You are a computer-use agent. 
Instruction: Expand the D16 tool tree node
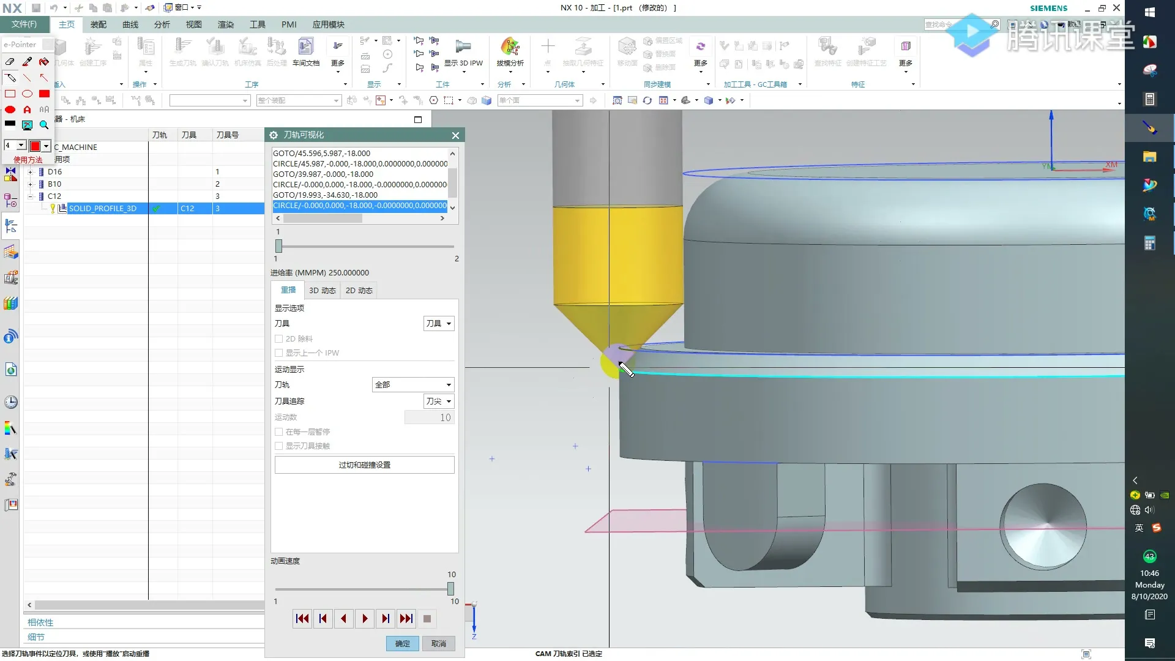(x=30, y=172)
